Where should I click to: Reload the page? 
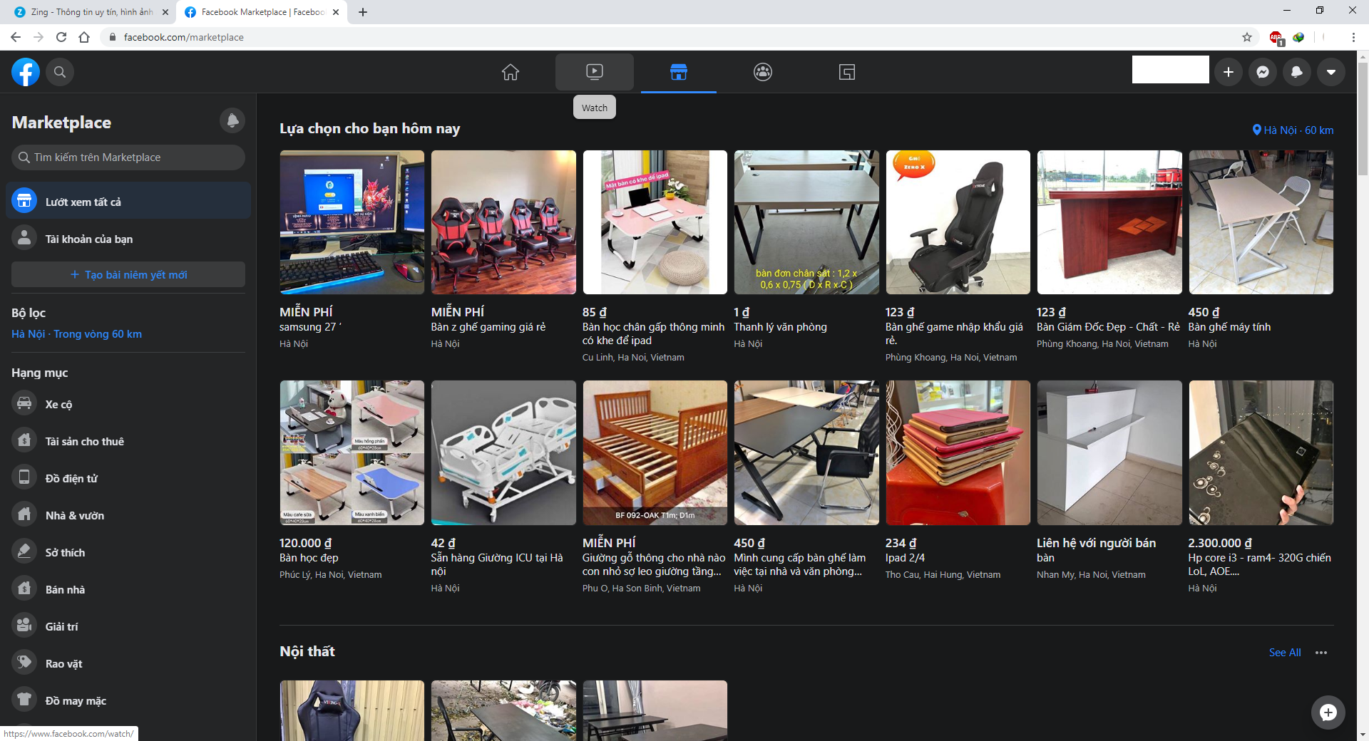pyautogui.click(x=61, y=37)
